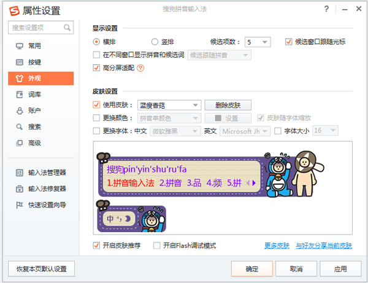The image size is (368, 283).
Task: Open 输入法管理器
Action: coord(41,173)
